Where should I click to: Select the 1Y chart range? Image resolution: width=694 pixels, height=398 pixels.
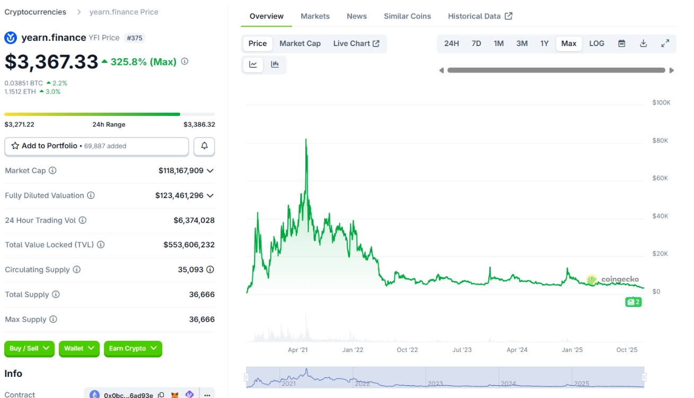544,43
